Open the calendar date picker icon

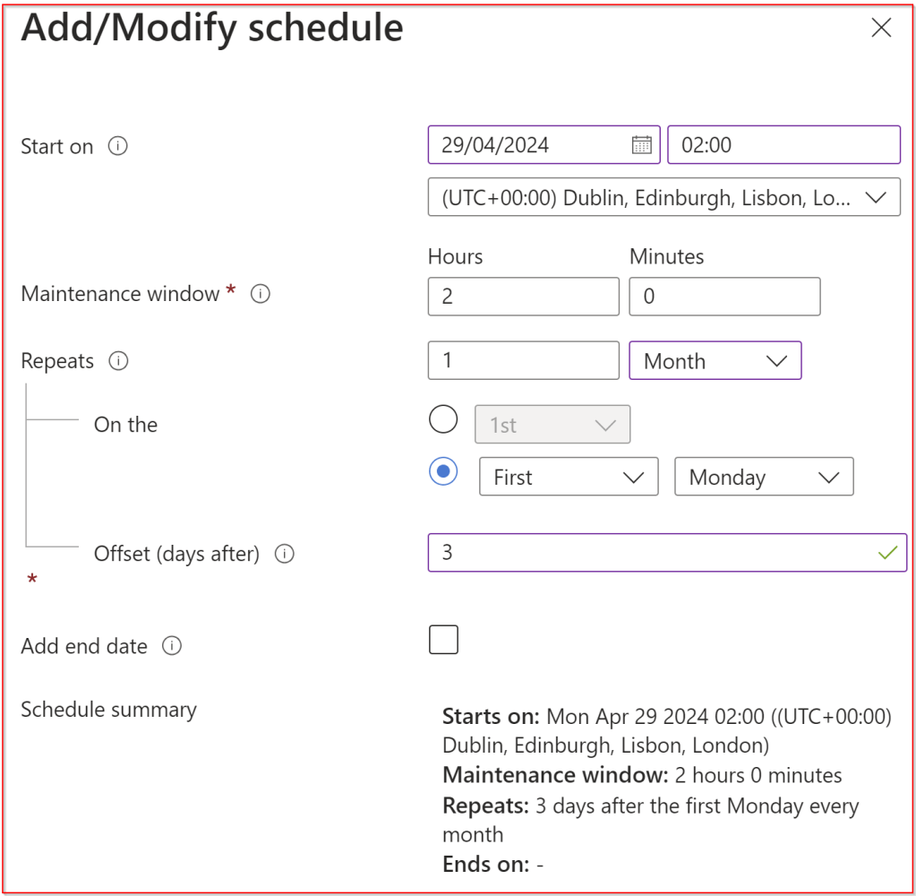pos(641,145)
